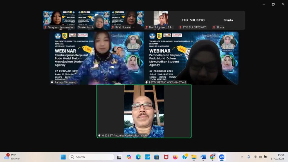
Task: Show hidden system tray icons
Action: pos(242,157)
